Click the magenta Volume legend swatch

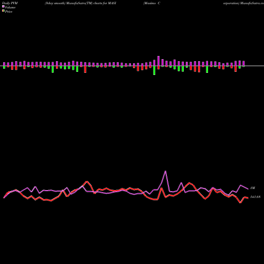3,7
